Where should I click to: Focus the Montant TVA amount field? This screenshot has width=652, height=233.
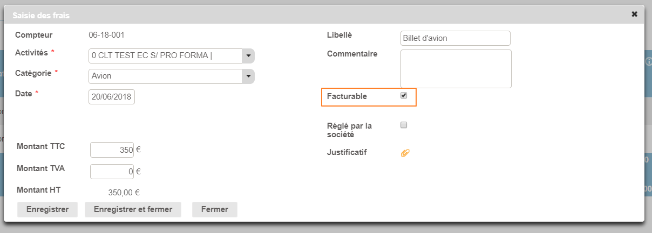click(112, 172)
